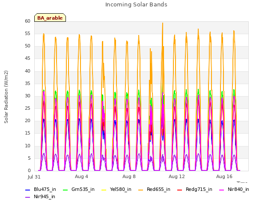Click the Solar Radiation (W/m2) axis label
The height and width of the screenshot is (205, 274).
click(x=6, y=97)
